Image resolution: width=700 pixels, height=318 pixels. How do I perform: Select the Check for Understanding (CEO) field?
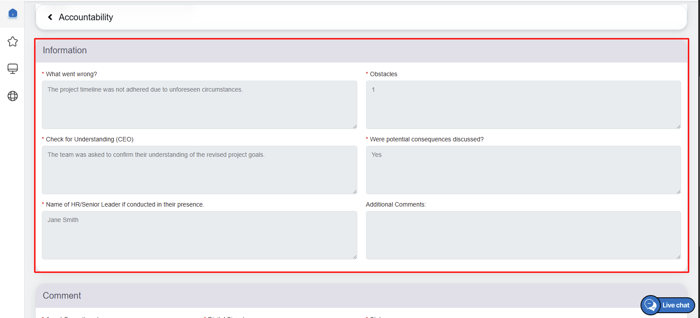[199, 170]
